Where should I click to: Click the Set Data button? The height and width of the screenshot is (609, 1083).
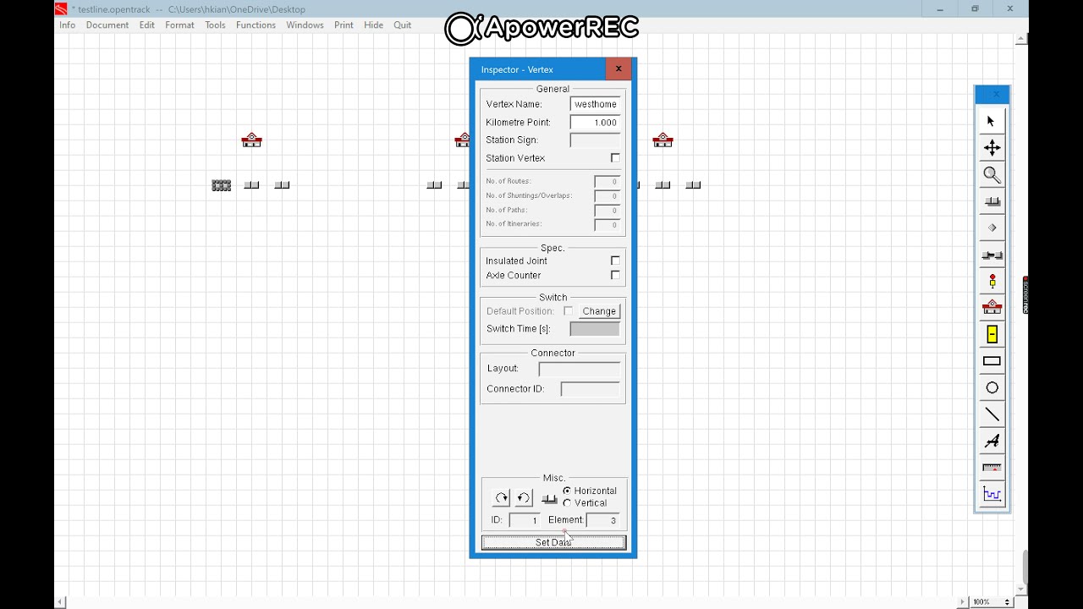click(x=553, y=542)
